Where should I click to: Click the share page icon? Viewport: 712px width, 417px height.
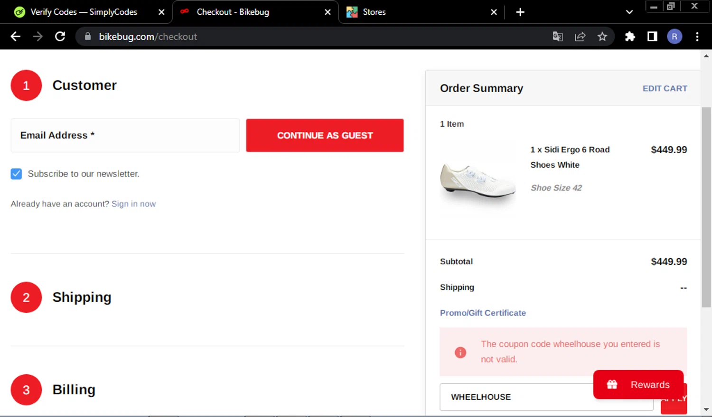[x=580, y=37]
